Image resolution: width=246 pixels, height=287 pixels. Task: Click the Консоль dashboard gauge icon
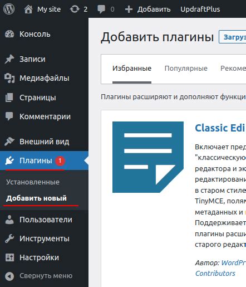[9, 34]
